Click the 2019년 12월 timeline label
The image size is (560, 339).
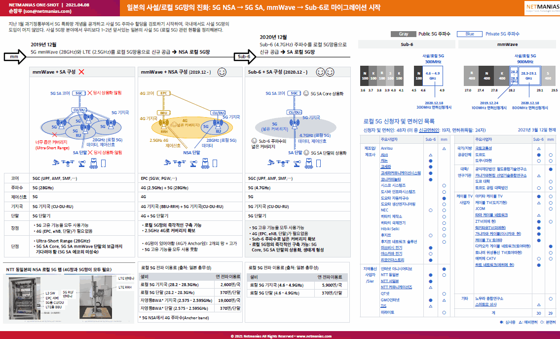[43, 44]
